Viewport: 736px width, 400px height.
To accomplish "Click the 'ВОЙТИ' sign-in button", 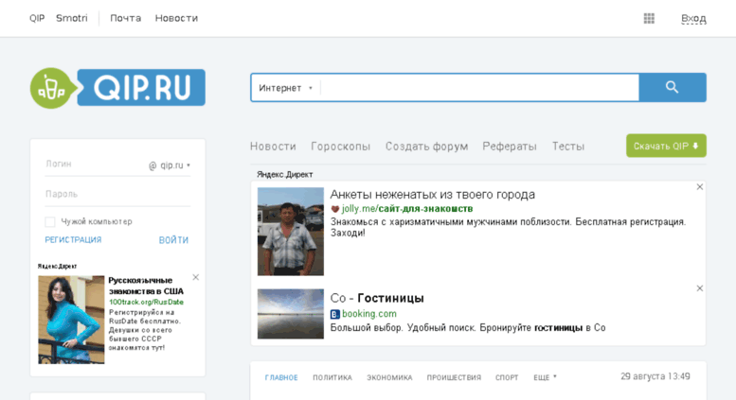I will pos(173,240).
